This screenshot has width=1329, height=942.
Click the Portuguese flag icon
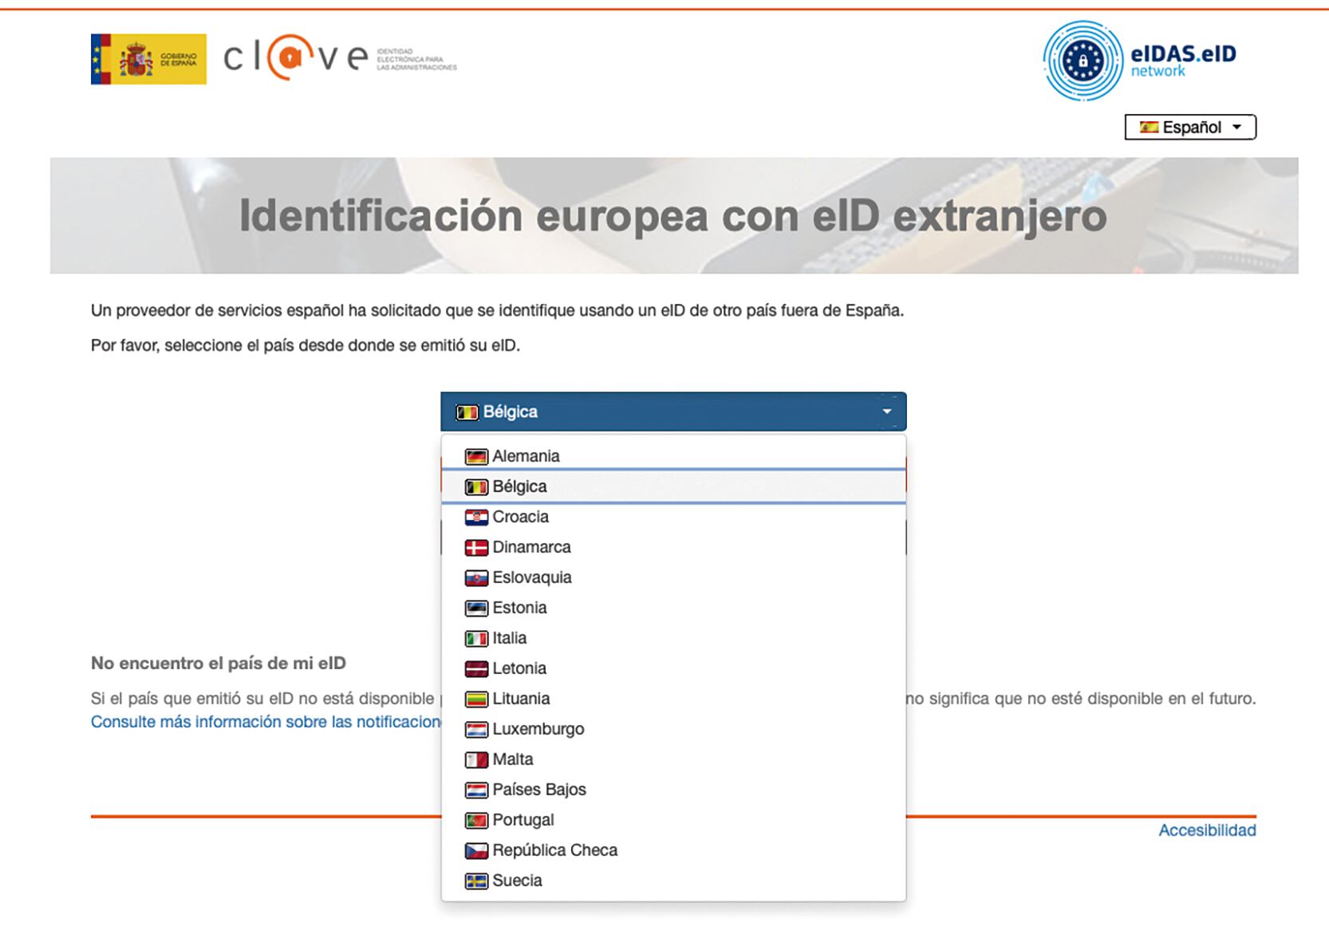(476, 821)
